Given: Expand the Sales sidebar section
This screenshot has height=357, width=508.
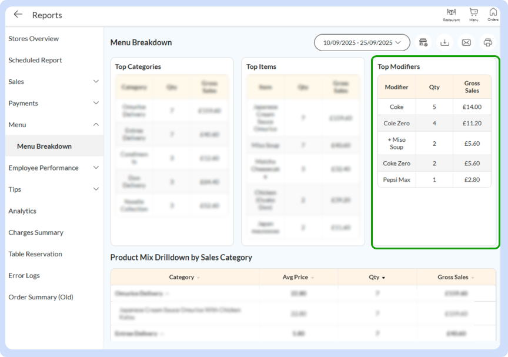Looking at the screenshot, I should pyautogui.click(x=96, y=82).
